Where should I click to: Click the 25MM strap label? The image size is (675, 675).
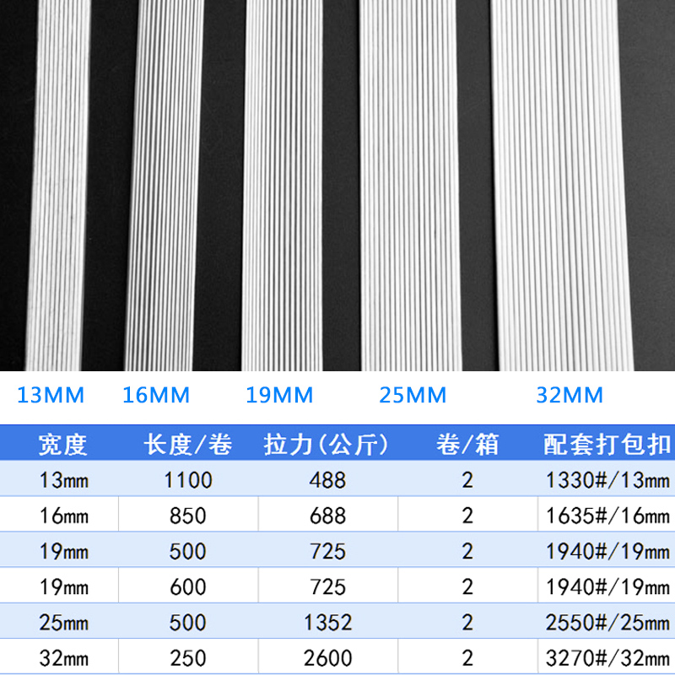tap(413, 395)
